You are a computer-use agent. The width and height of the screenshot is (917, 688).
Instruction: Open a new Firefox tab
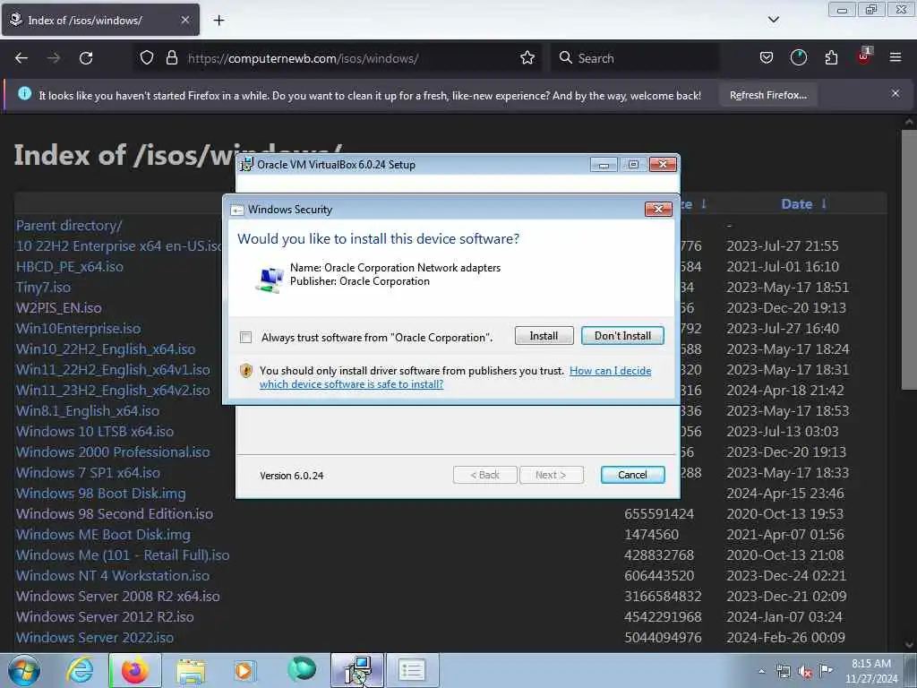coord(219,21)
